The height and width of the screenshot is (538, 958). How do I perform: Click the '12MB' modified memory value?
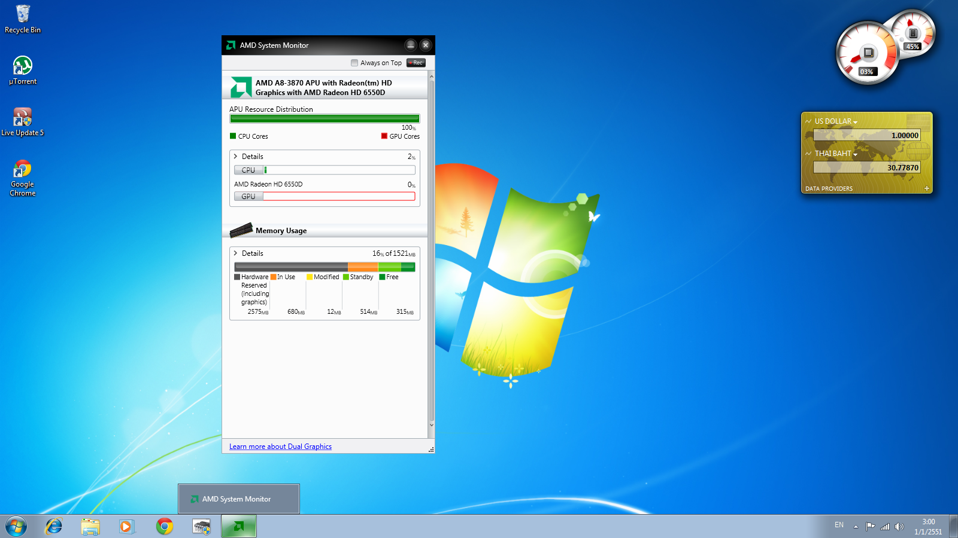(x=334, y=312)
